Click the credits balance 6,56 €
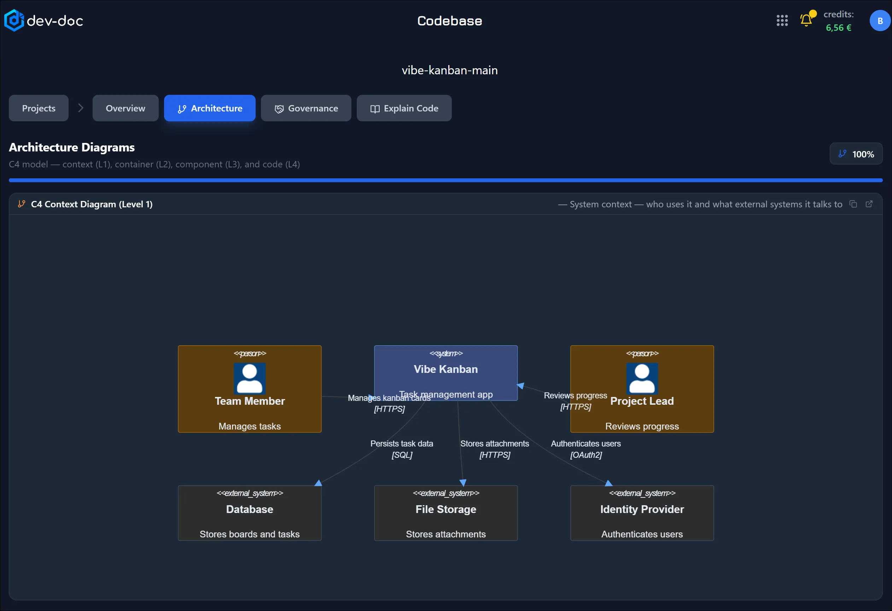 tap(838, 28)
